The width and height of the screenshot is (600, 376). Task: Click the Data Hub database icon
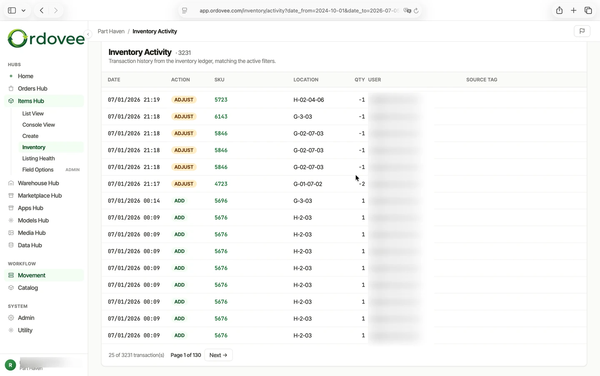click(11, 246)
